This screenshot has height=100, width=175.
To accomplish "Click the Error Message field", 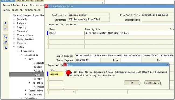I will pyautogui.click(x=125, y=56).
